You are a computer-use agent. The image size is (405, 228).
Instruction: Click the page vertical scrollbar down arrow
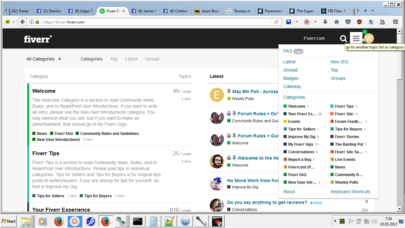[399, 209]
